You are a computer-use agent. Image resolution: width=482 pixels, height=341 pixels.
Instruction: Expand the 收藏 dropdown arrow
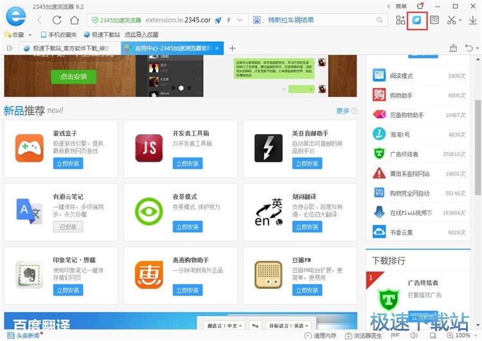[30, 35]
